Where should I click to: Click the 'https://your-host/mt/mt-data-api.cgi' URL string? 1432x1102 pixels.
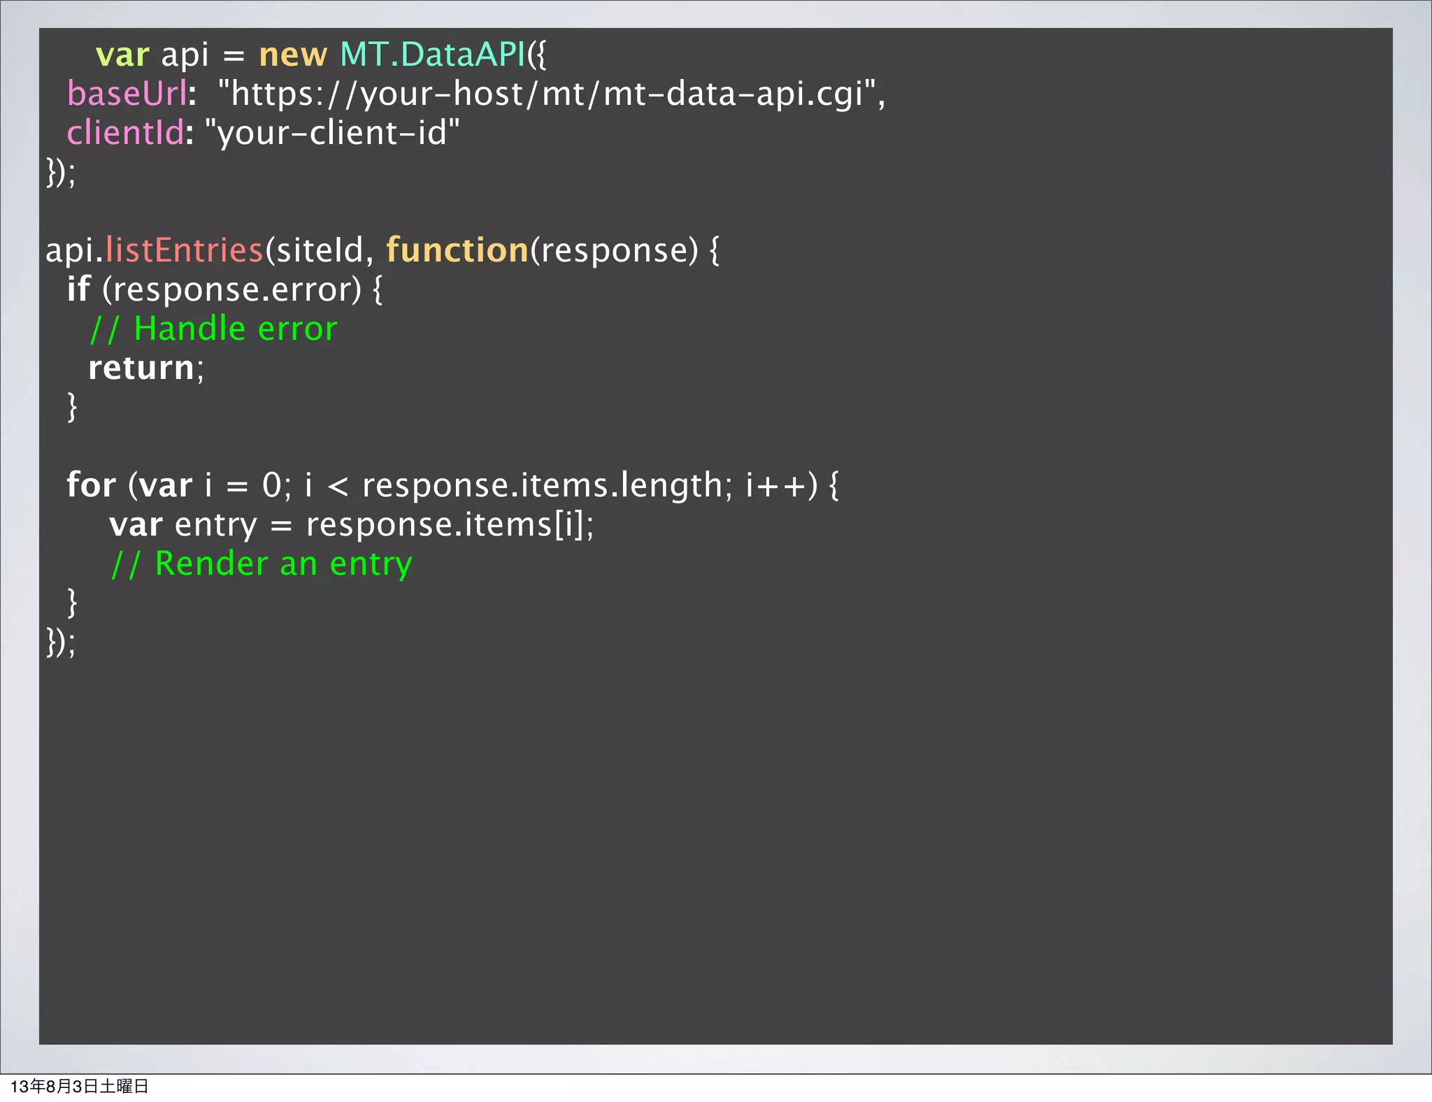pos(547,95)
